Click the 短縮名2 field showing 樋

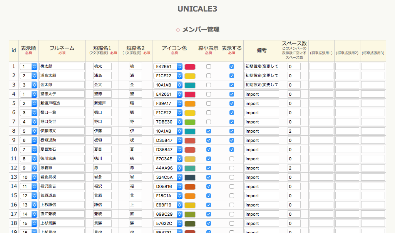point(136,113)
